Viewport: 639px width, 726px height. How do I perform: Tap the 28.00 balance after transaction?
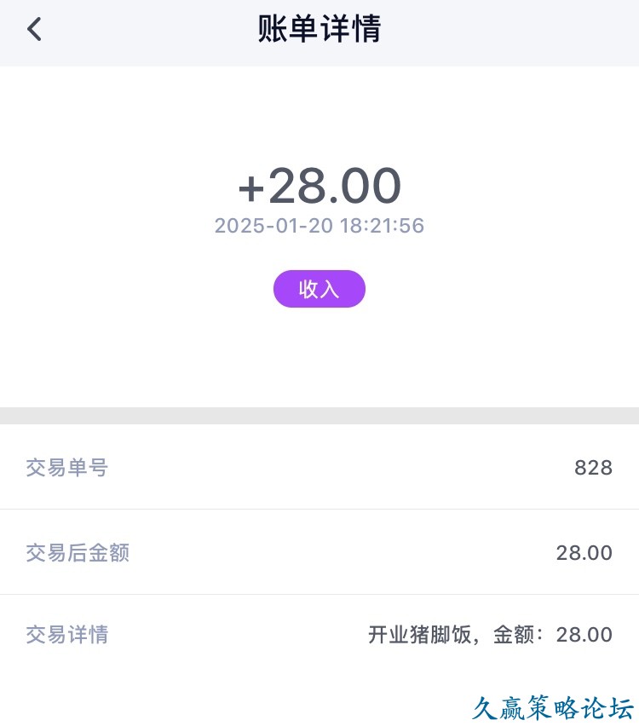tap(584, 552)
